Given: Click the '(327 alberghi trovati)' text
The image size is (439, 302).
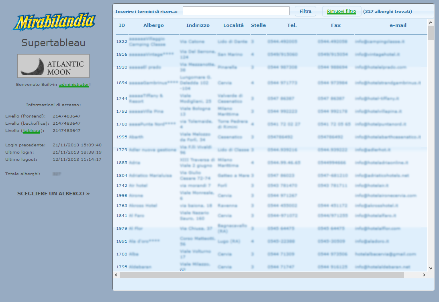Looking at the screenshot, I should pyautogui.click(x=388, y=12).
